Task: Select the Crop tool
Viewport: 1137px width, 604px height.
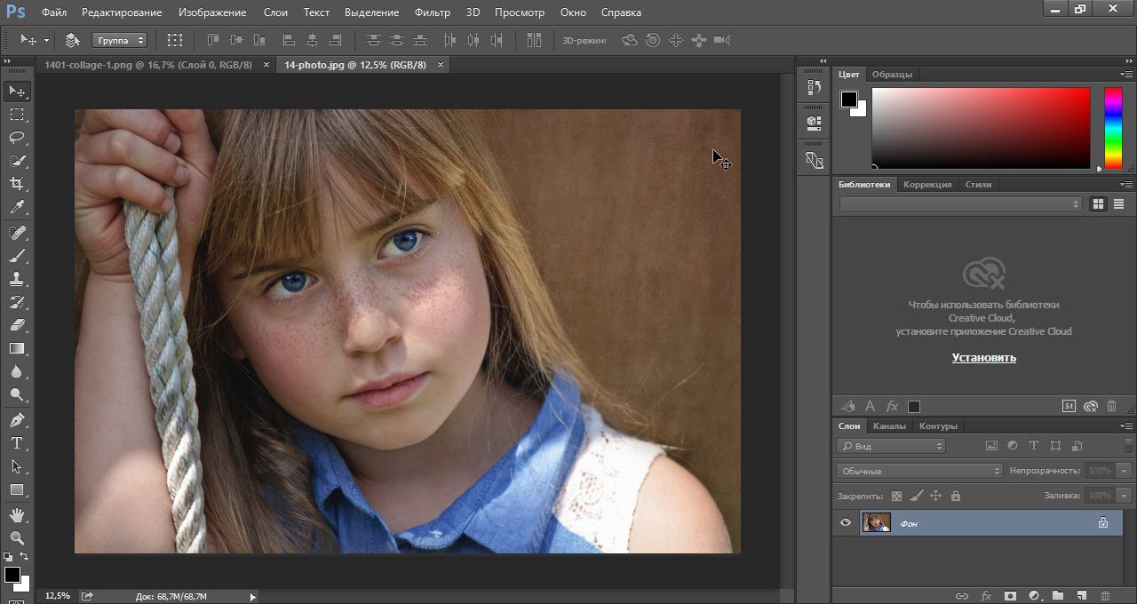Action: 17,184
